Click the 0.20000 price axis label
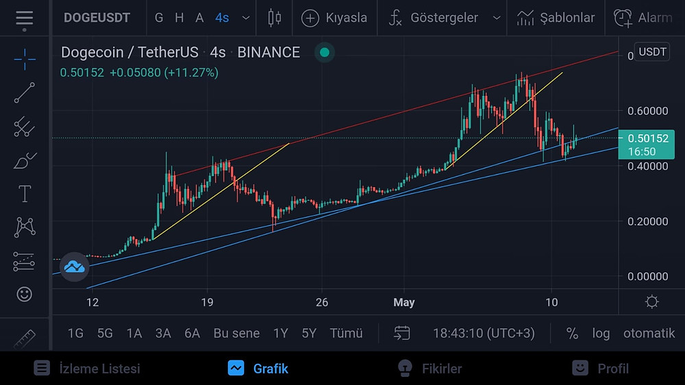685x385 pixels. [x=648, y=221]
